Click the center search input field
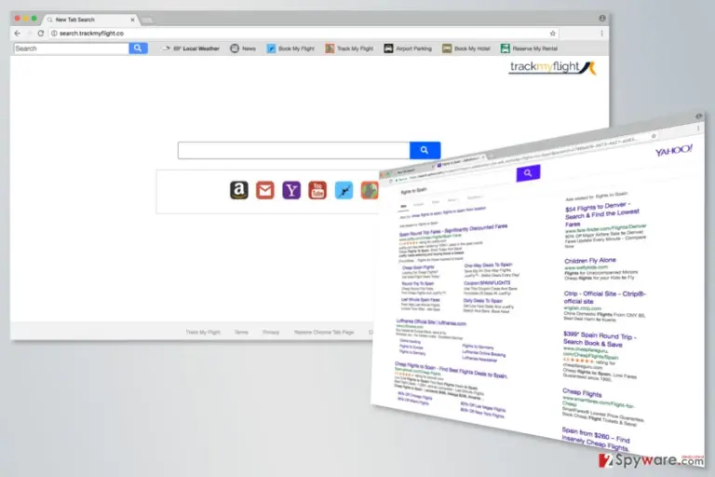 293,150
